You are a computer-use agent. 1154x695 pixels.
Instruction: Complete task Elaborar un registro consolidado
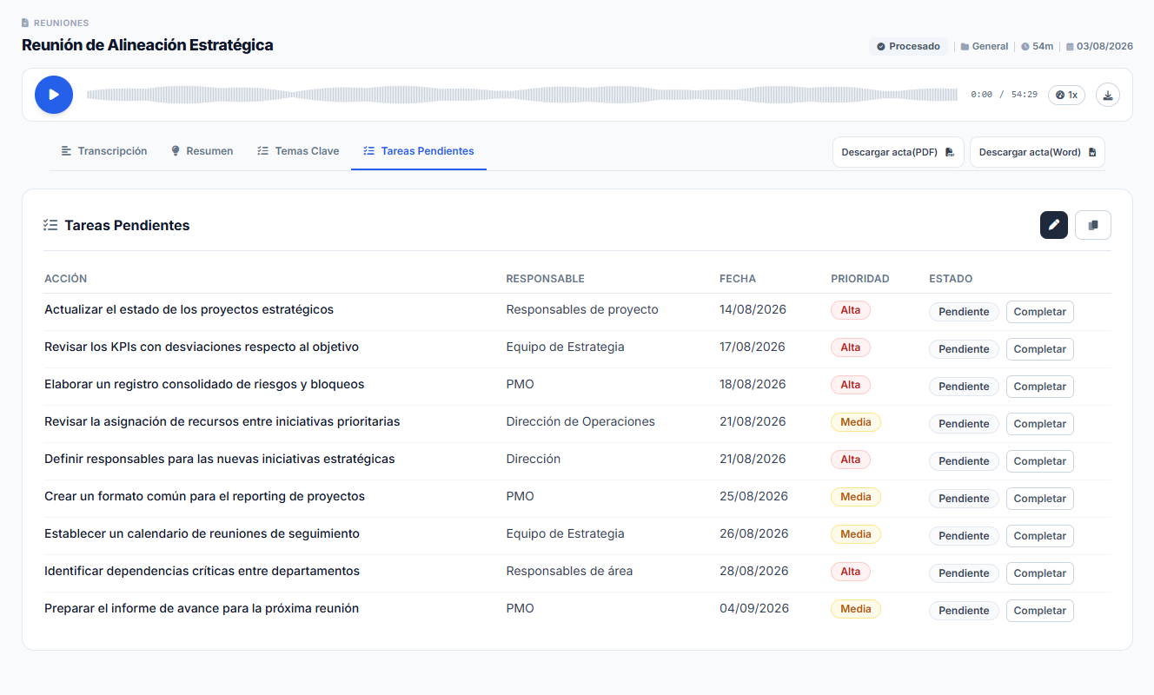pos(1040,387)
